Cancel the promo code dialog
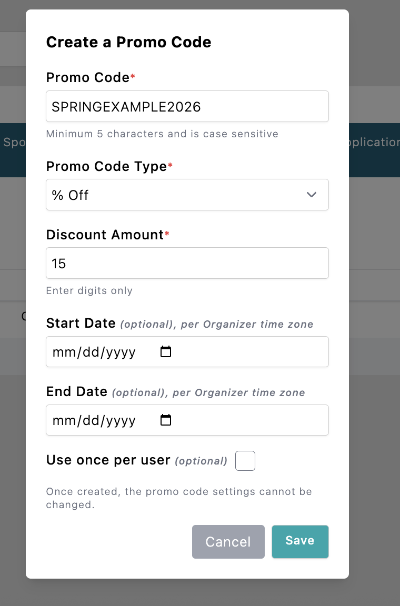This screenshot has width=400, height=606. [228, 541]
